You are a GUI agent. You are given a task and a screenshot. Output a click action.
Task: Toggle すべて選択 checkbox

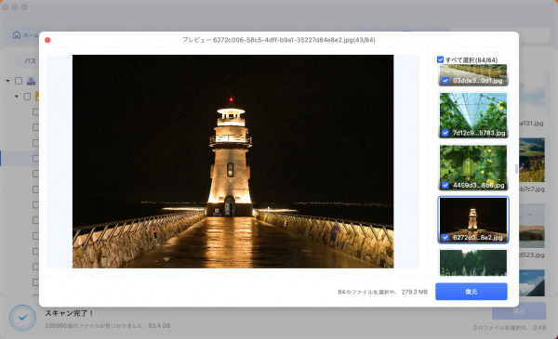pos(440,59)
